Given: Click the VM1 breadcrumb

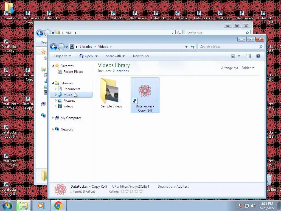Looking at the screenshot, I should 69,33.
